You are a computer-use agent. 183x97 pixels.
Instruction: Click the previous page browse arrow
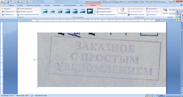tap(182, 88)
